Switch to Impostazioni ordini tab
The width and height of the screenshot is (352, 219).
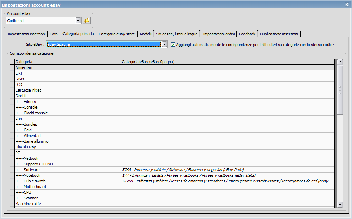tap(219, 34)
